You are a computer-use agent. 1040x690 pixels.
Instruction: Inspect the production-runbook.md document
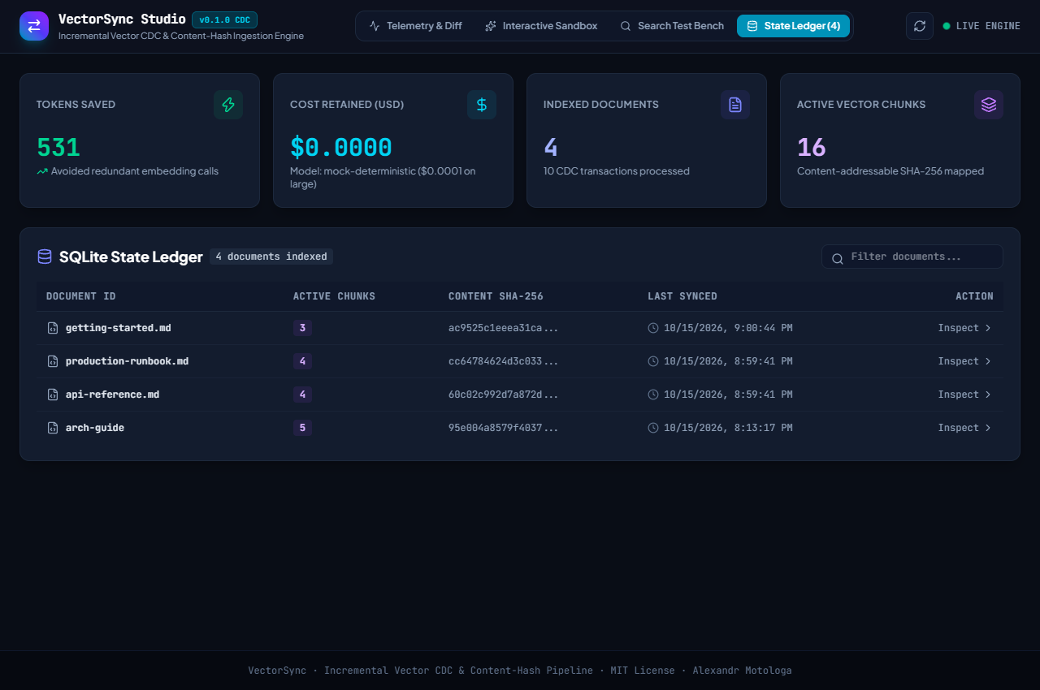click(x=964, y=361)
